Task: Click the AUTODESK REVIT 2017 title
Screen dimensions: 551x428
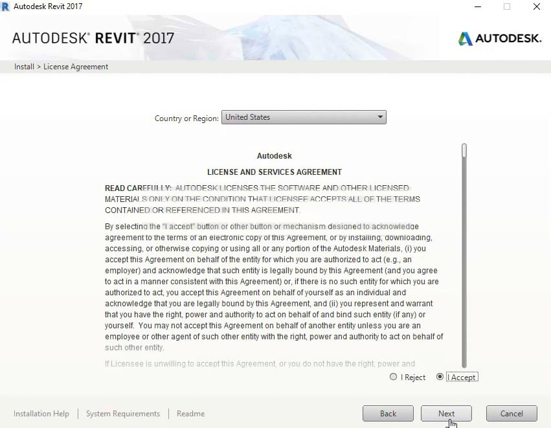Action: (93, 38)
